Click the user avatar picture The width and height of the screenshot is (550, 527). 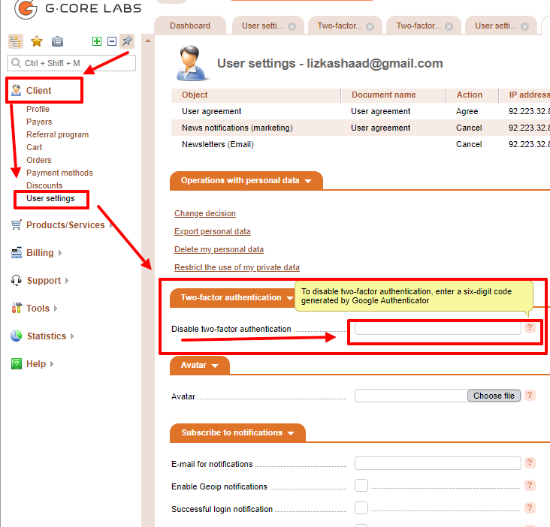192,63
